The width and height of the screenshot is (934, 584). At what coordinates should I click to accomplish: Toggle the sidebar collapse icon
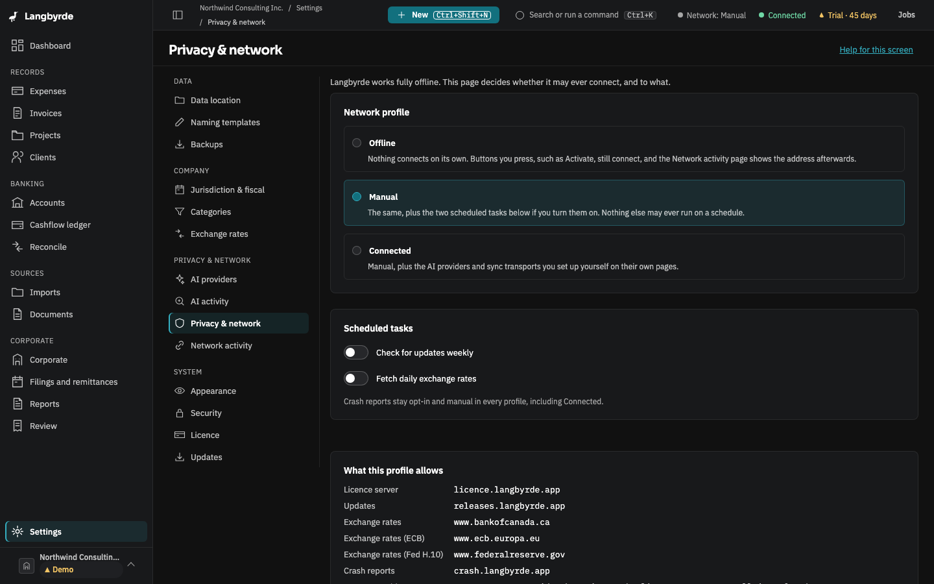point(178,15)
